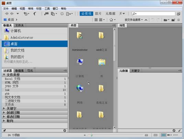The image size is (184, 139).
Task: Click the reveal recent file icon
Action: [26, 14]
